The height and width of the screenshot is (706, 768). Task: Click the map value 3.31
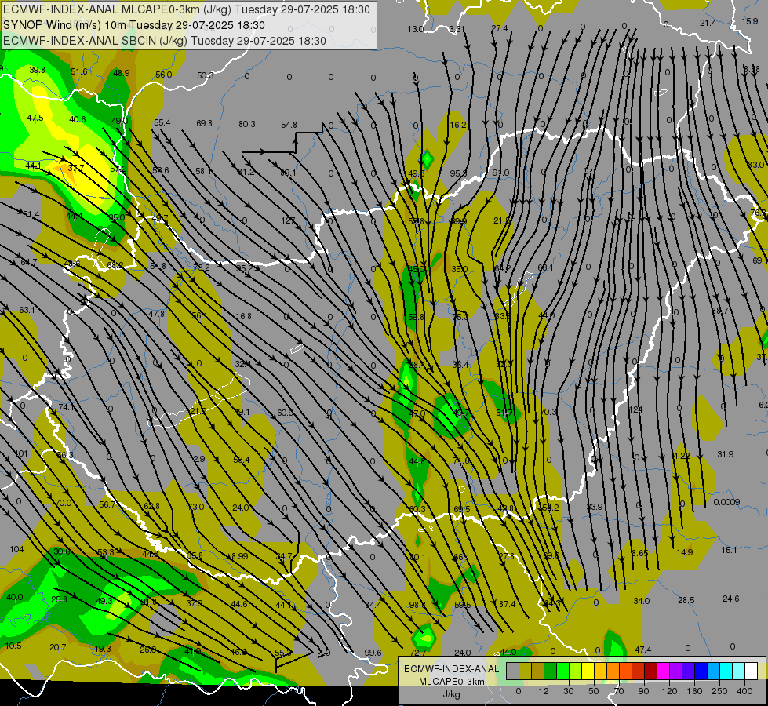coord(457,29)
